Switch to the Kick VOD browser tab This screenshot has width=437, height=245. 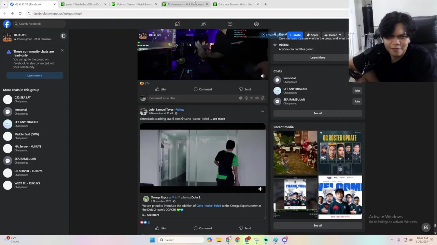pos(83,4)
